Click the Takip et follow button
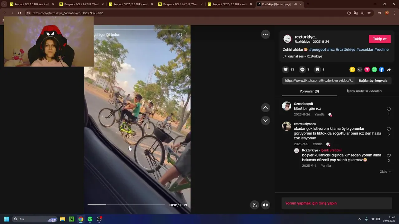 [x=379, y=39]
